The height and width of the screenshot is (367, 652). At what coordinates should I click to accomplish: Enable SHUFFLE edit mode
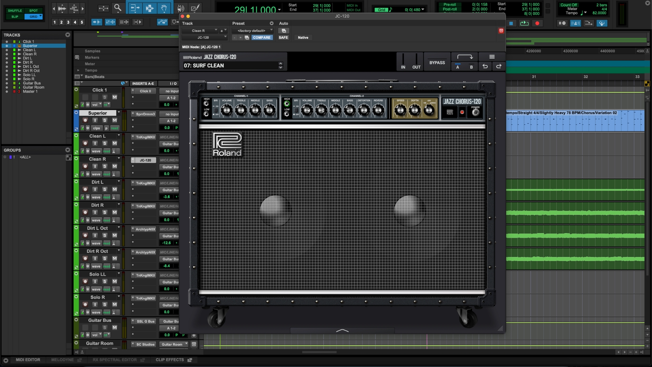point(15,11)
